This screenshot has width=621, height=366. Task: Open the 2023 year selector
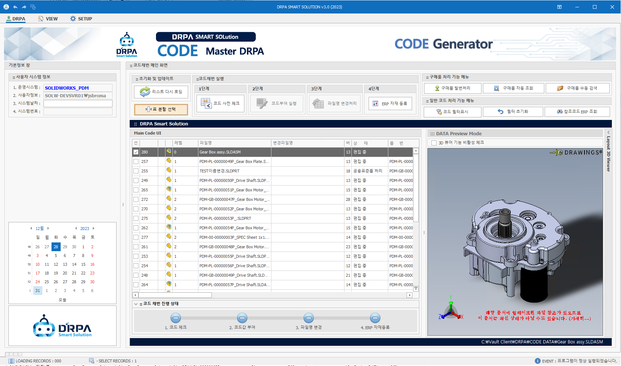pos(85,229)
